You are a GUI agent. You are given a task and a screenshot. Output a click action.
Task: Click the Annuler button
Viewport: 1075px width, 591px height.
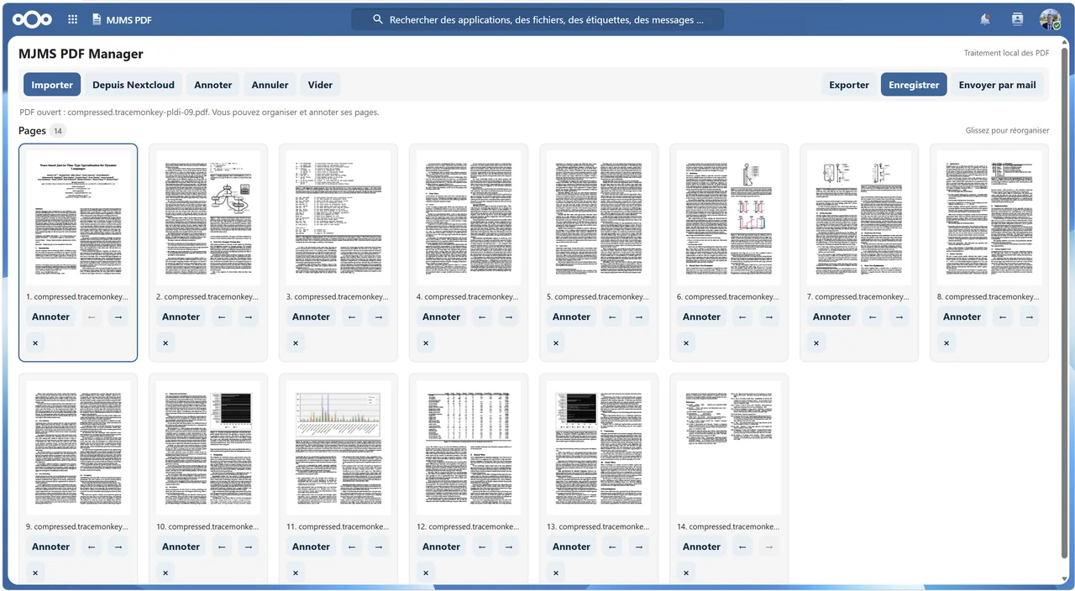click(270, 85)
